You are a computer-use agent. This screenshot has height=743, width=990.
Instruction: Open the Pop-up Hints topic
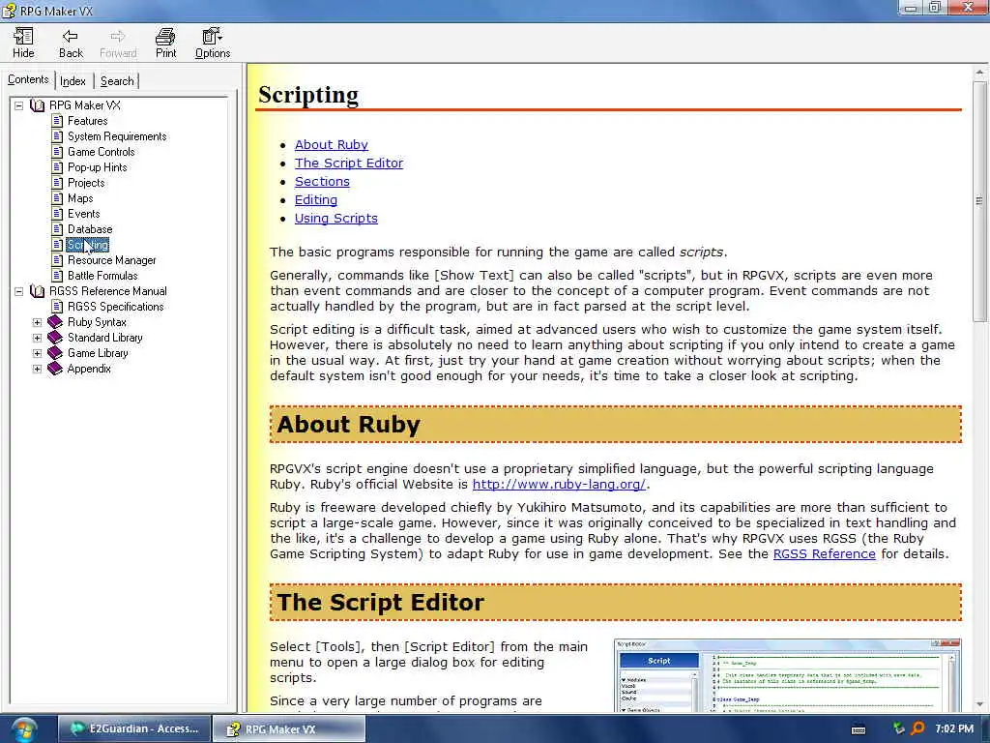coord(98,167)
